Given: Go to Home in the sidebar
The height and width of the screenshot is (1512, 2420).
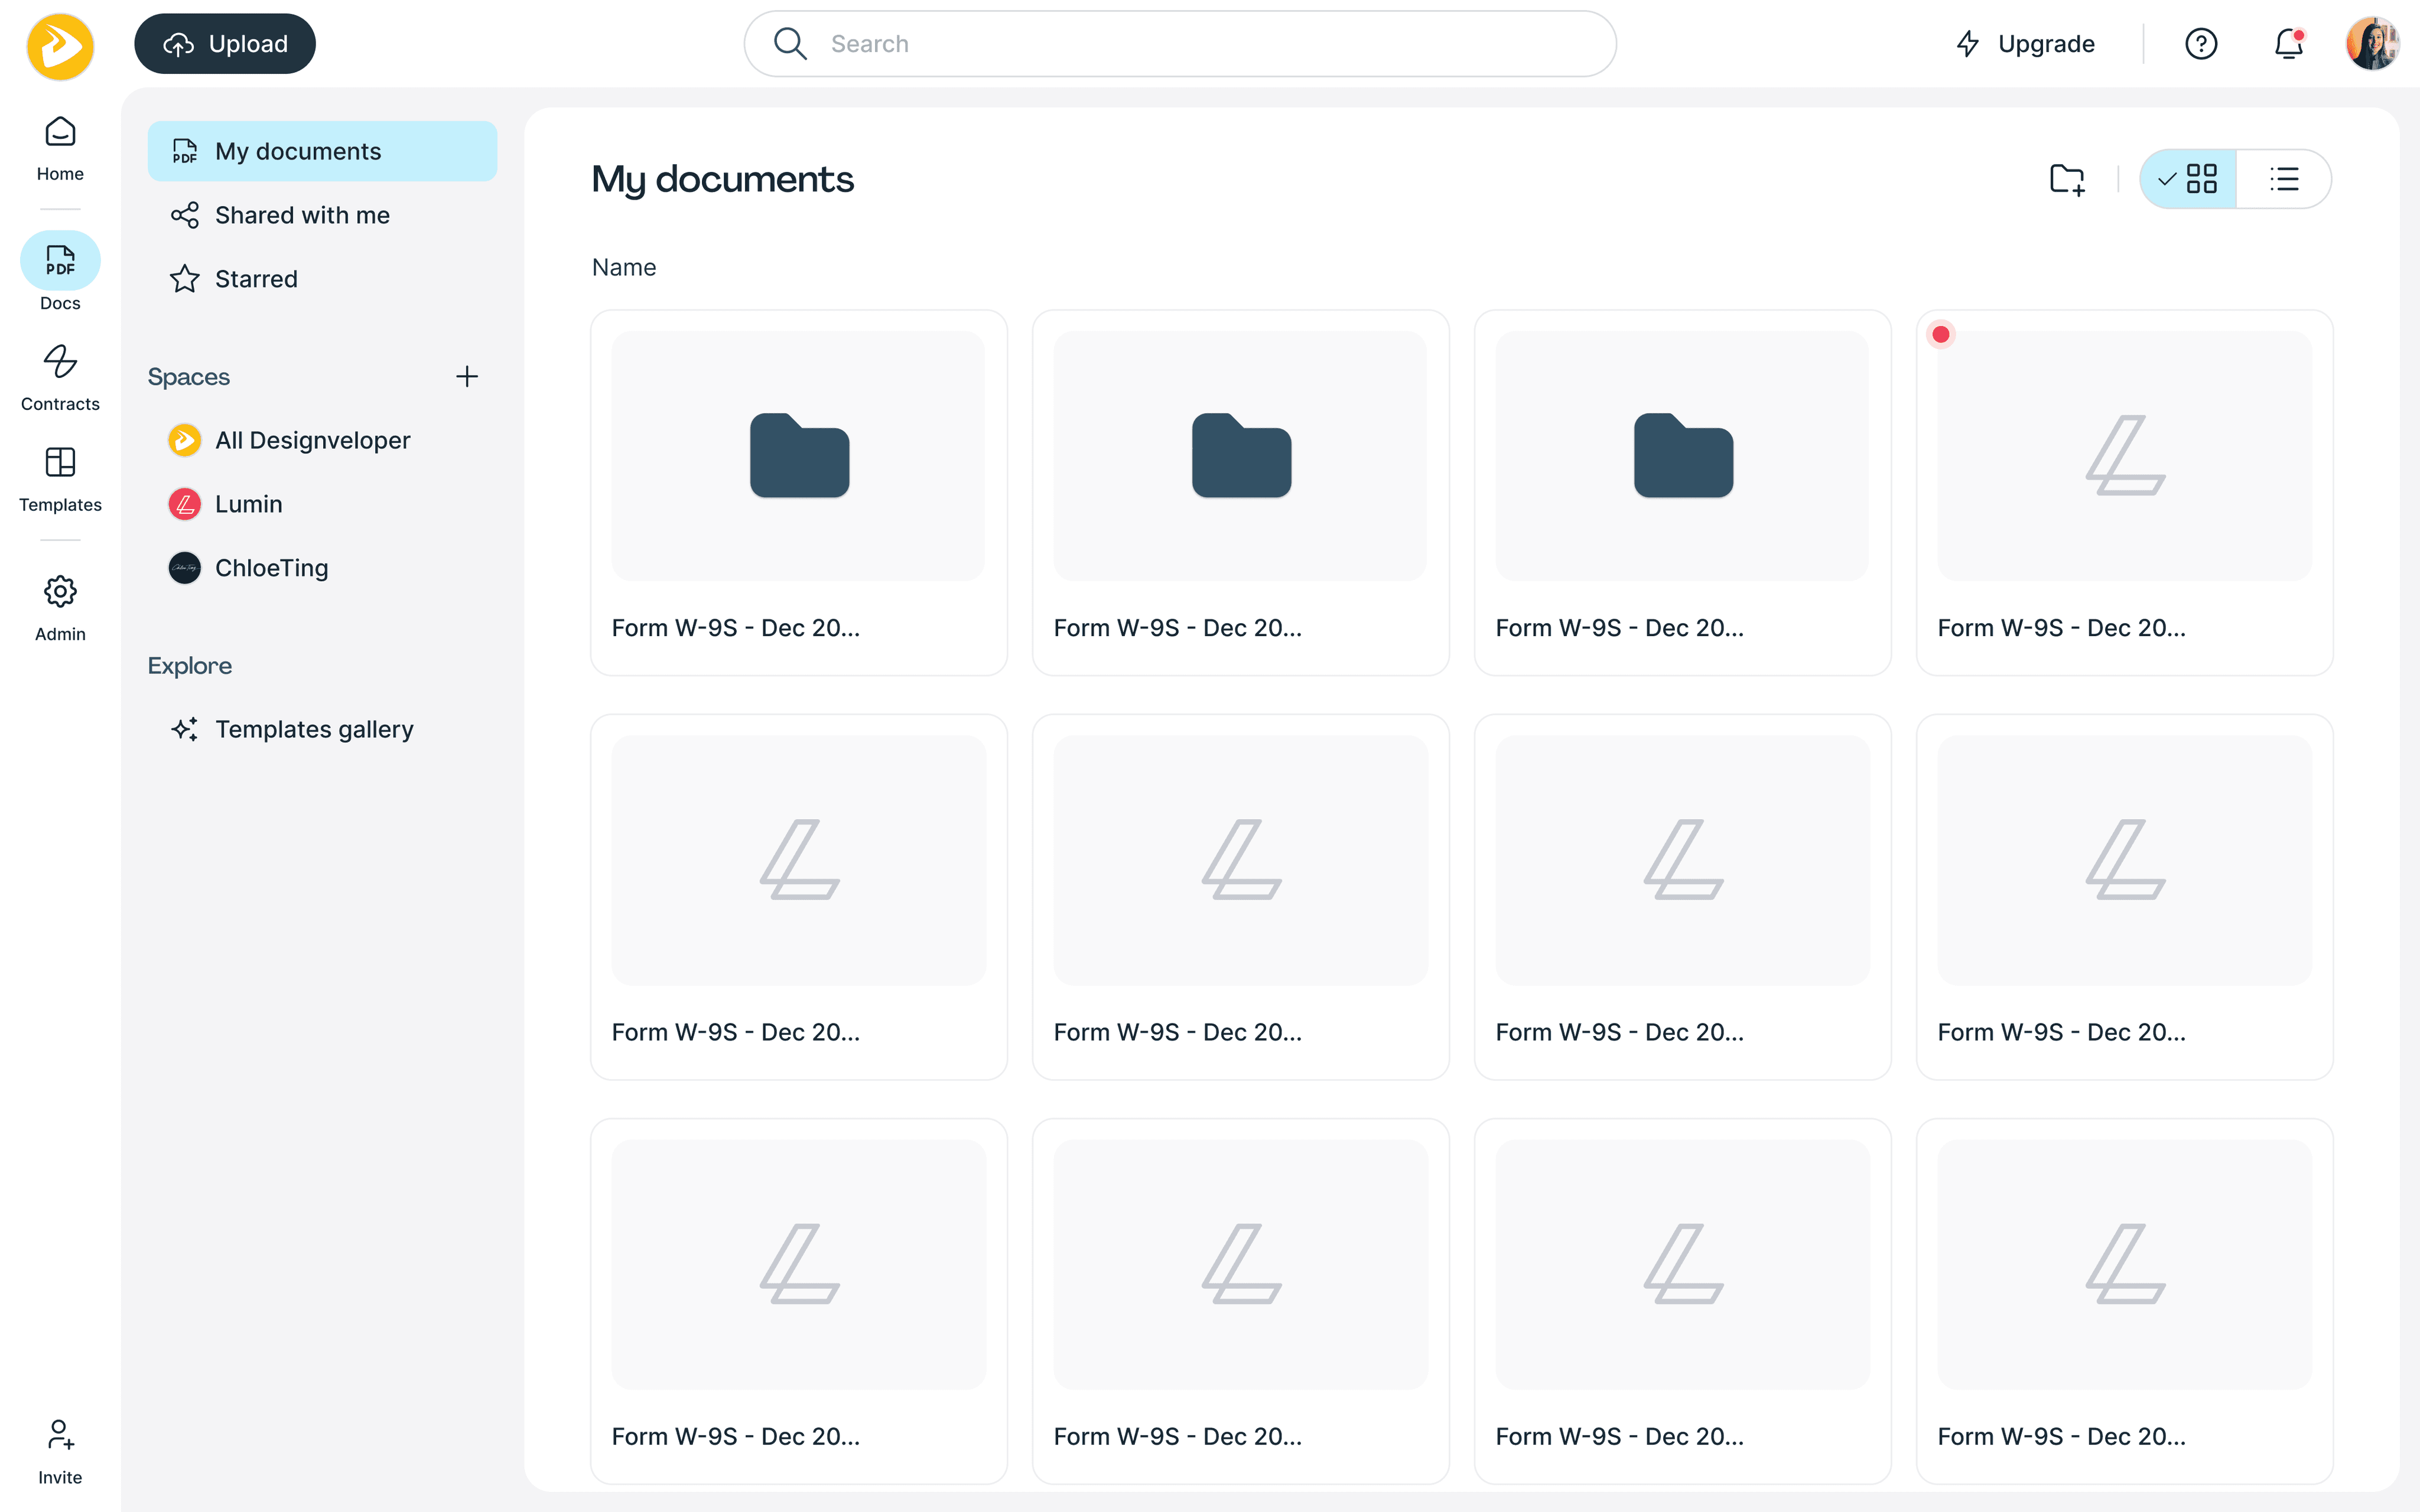Looking at the screenshot, I should [x=60, y=147].
